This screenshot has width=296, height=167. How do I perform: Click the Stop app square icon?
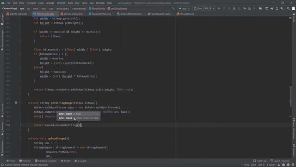pos(254,8)
